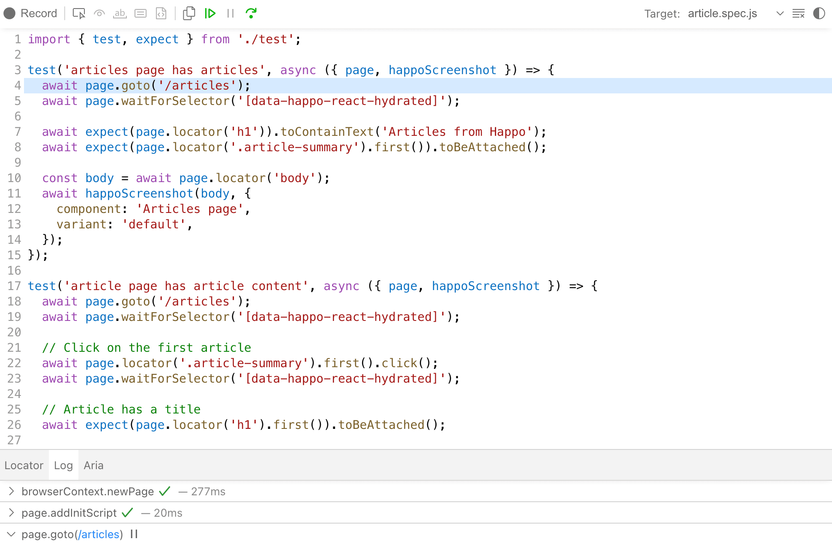Expand the browserContext.newPage log entry
Screen dimensions: 832x551
(x=12, y=491)
